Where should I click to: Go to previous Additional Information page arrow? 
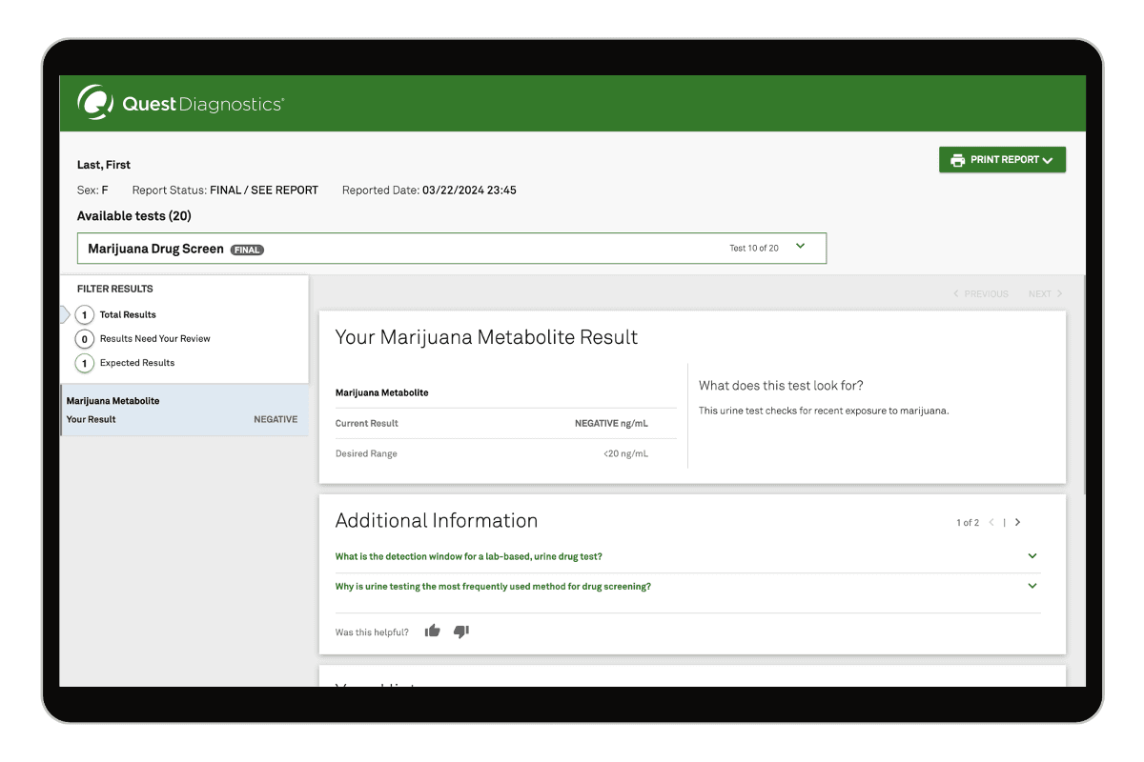tap(991, 522)
